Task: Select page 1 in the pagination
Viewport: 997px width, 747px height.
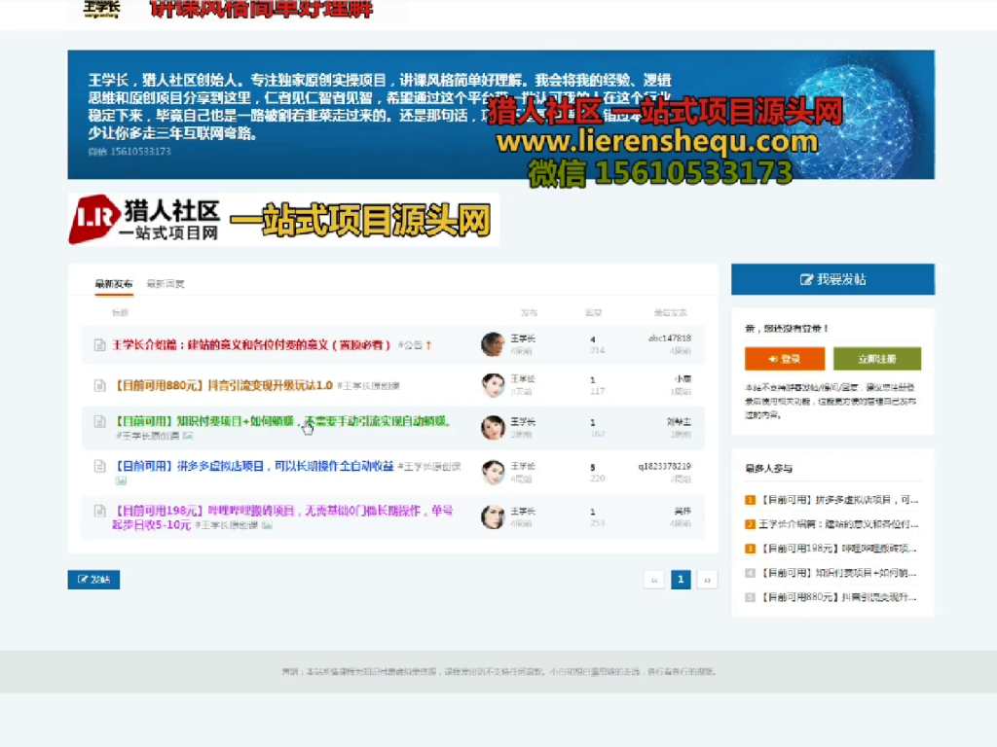Action: (681, 580)
